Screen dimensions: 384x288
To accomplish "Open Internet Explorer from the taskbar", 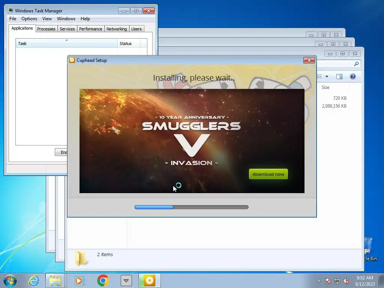I will point(33,280).
